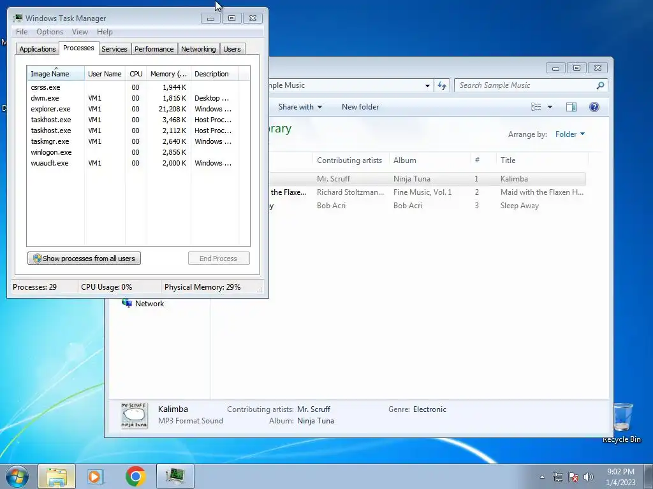The height and width of the screenshot is (489, 653).
Task: Click the End Process button
Action: point(219,259)
